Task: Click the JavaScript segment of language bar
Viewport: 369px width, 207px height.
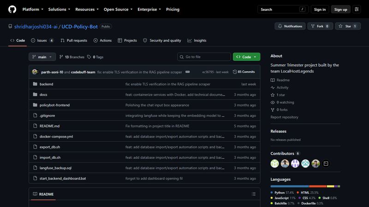Action: (331, 186)
